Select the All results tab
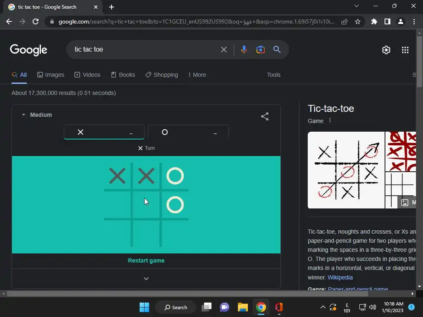The height and width of the screenshot is (317, 423). point(19,75)
